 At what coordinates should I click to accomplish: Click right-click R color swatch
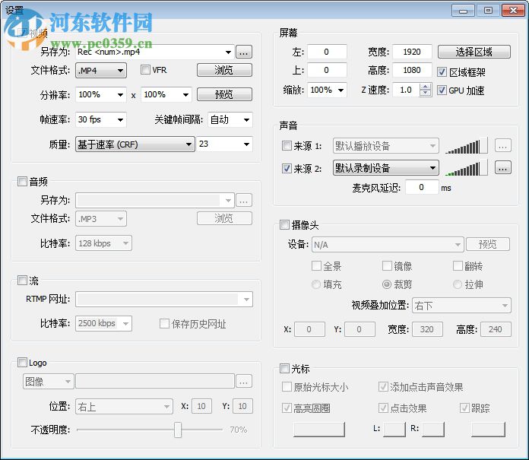pyautogui.click(x=433, y=430)
